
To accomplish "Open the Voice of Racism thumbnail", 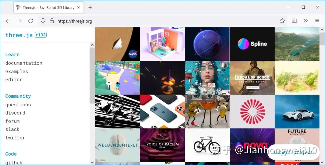I will point(162,145).
